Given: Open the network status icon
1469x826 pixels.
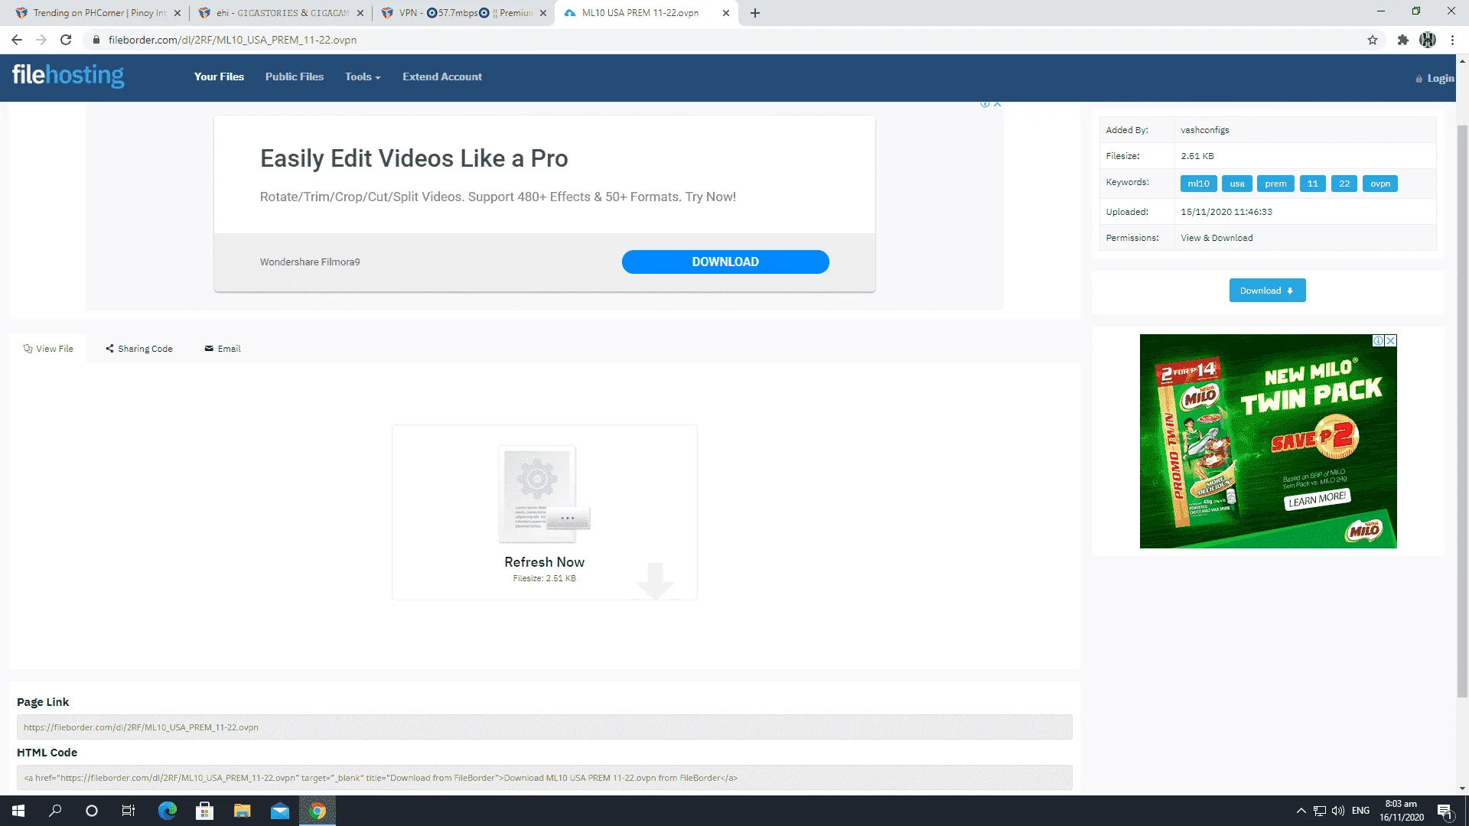Looking at the screenshot, I should [x=1320, y=811].
